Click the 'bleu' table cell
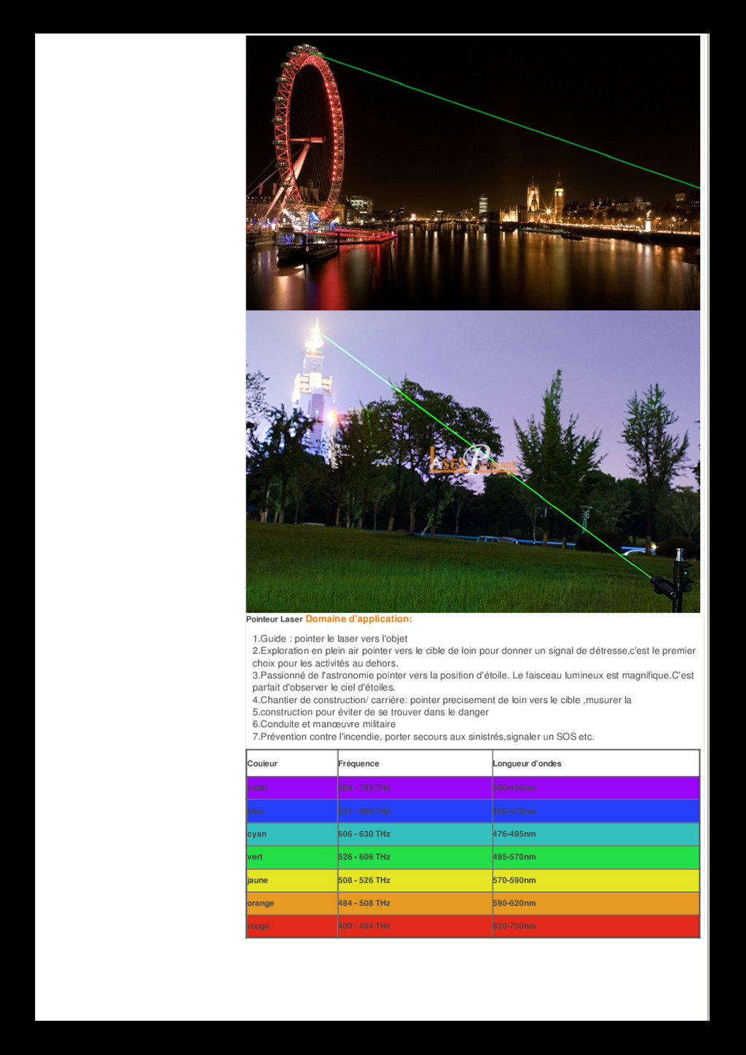This screenshot has height=1055, width=746. point(292,811)
